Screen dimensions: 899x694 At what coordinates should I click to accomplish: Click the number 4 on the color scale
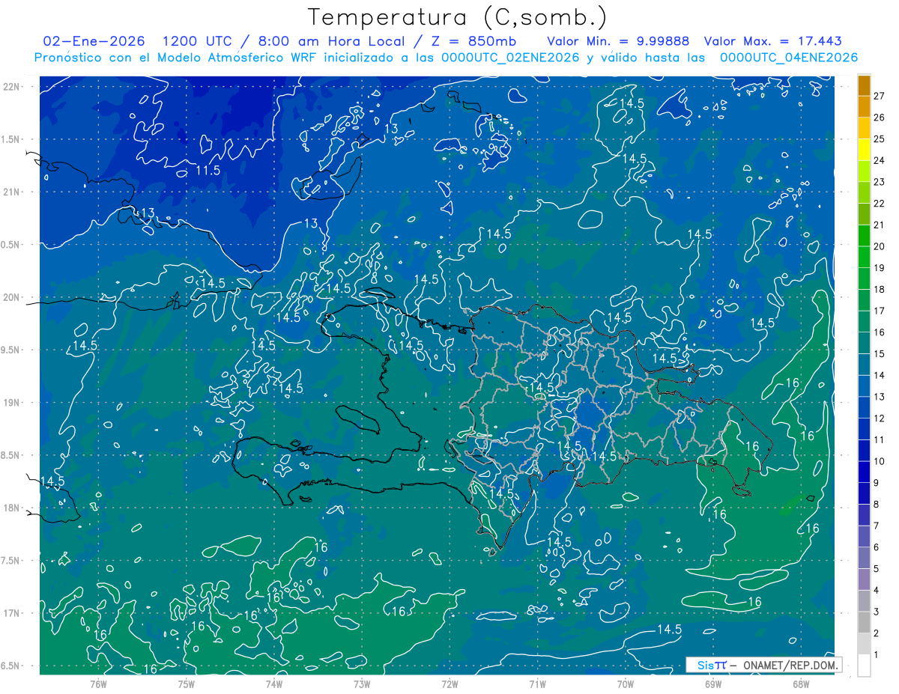click(x=877, y=590)
